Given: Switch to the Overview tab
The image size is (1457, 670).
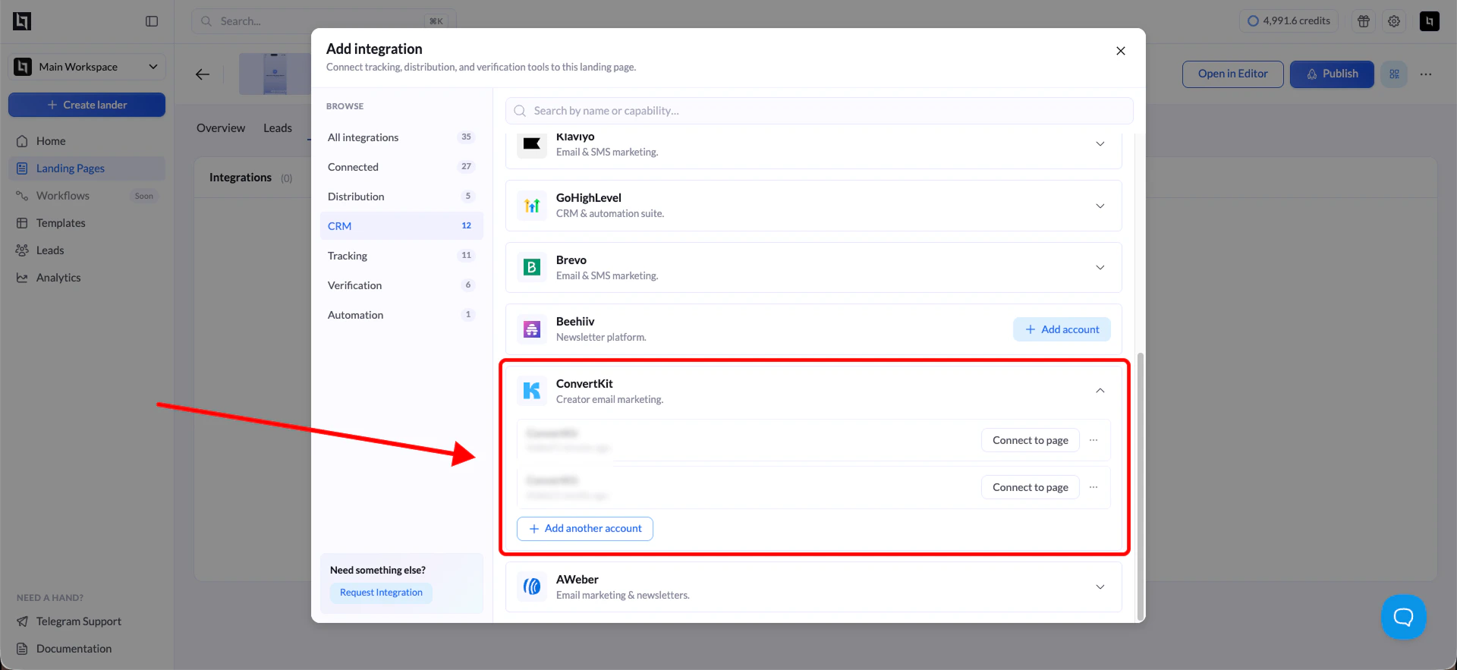Looking at the screenshot, I should pyautogui.click(x=221, y=128).
